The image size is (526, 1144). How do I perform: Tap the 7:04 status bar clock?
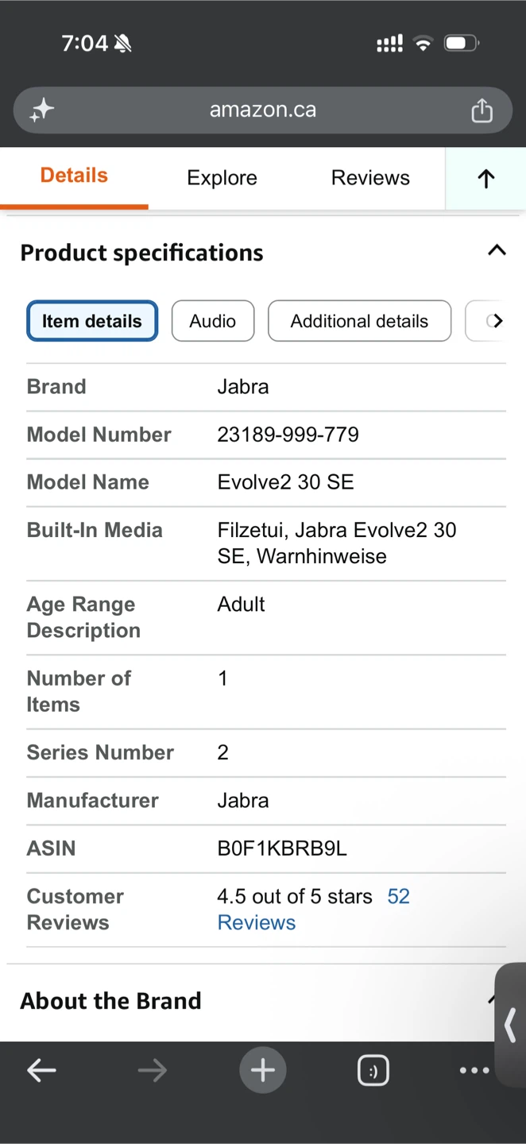(84, 43)
